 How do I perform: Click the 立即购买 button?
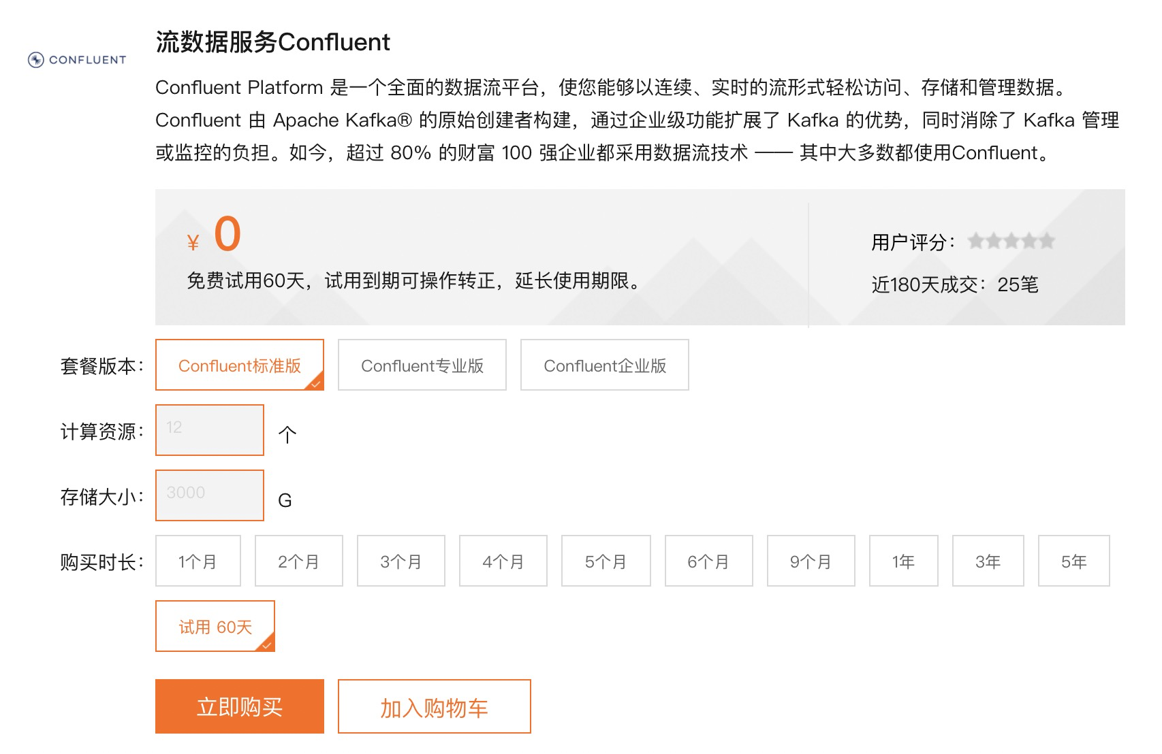[240, 706]
